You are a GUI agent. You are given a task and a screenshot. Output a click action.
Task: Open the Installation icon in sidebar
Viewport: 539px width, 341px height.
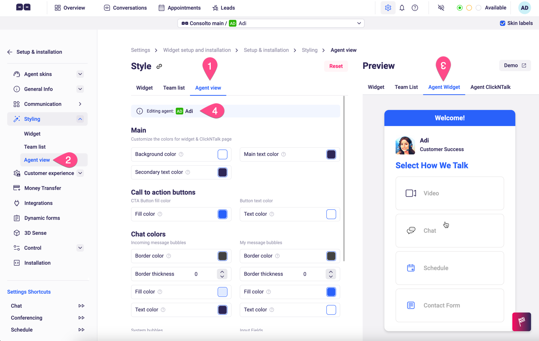16,262
